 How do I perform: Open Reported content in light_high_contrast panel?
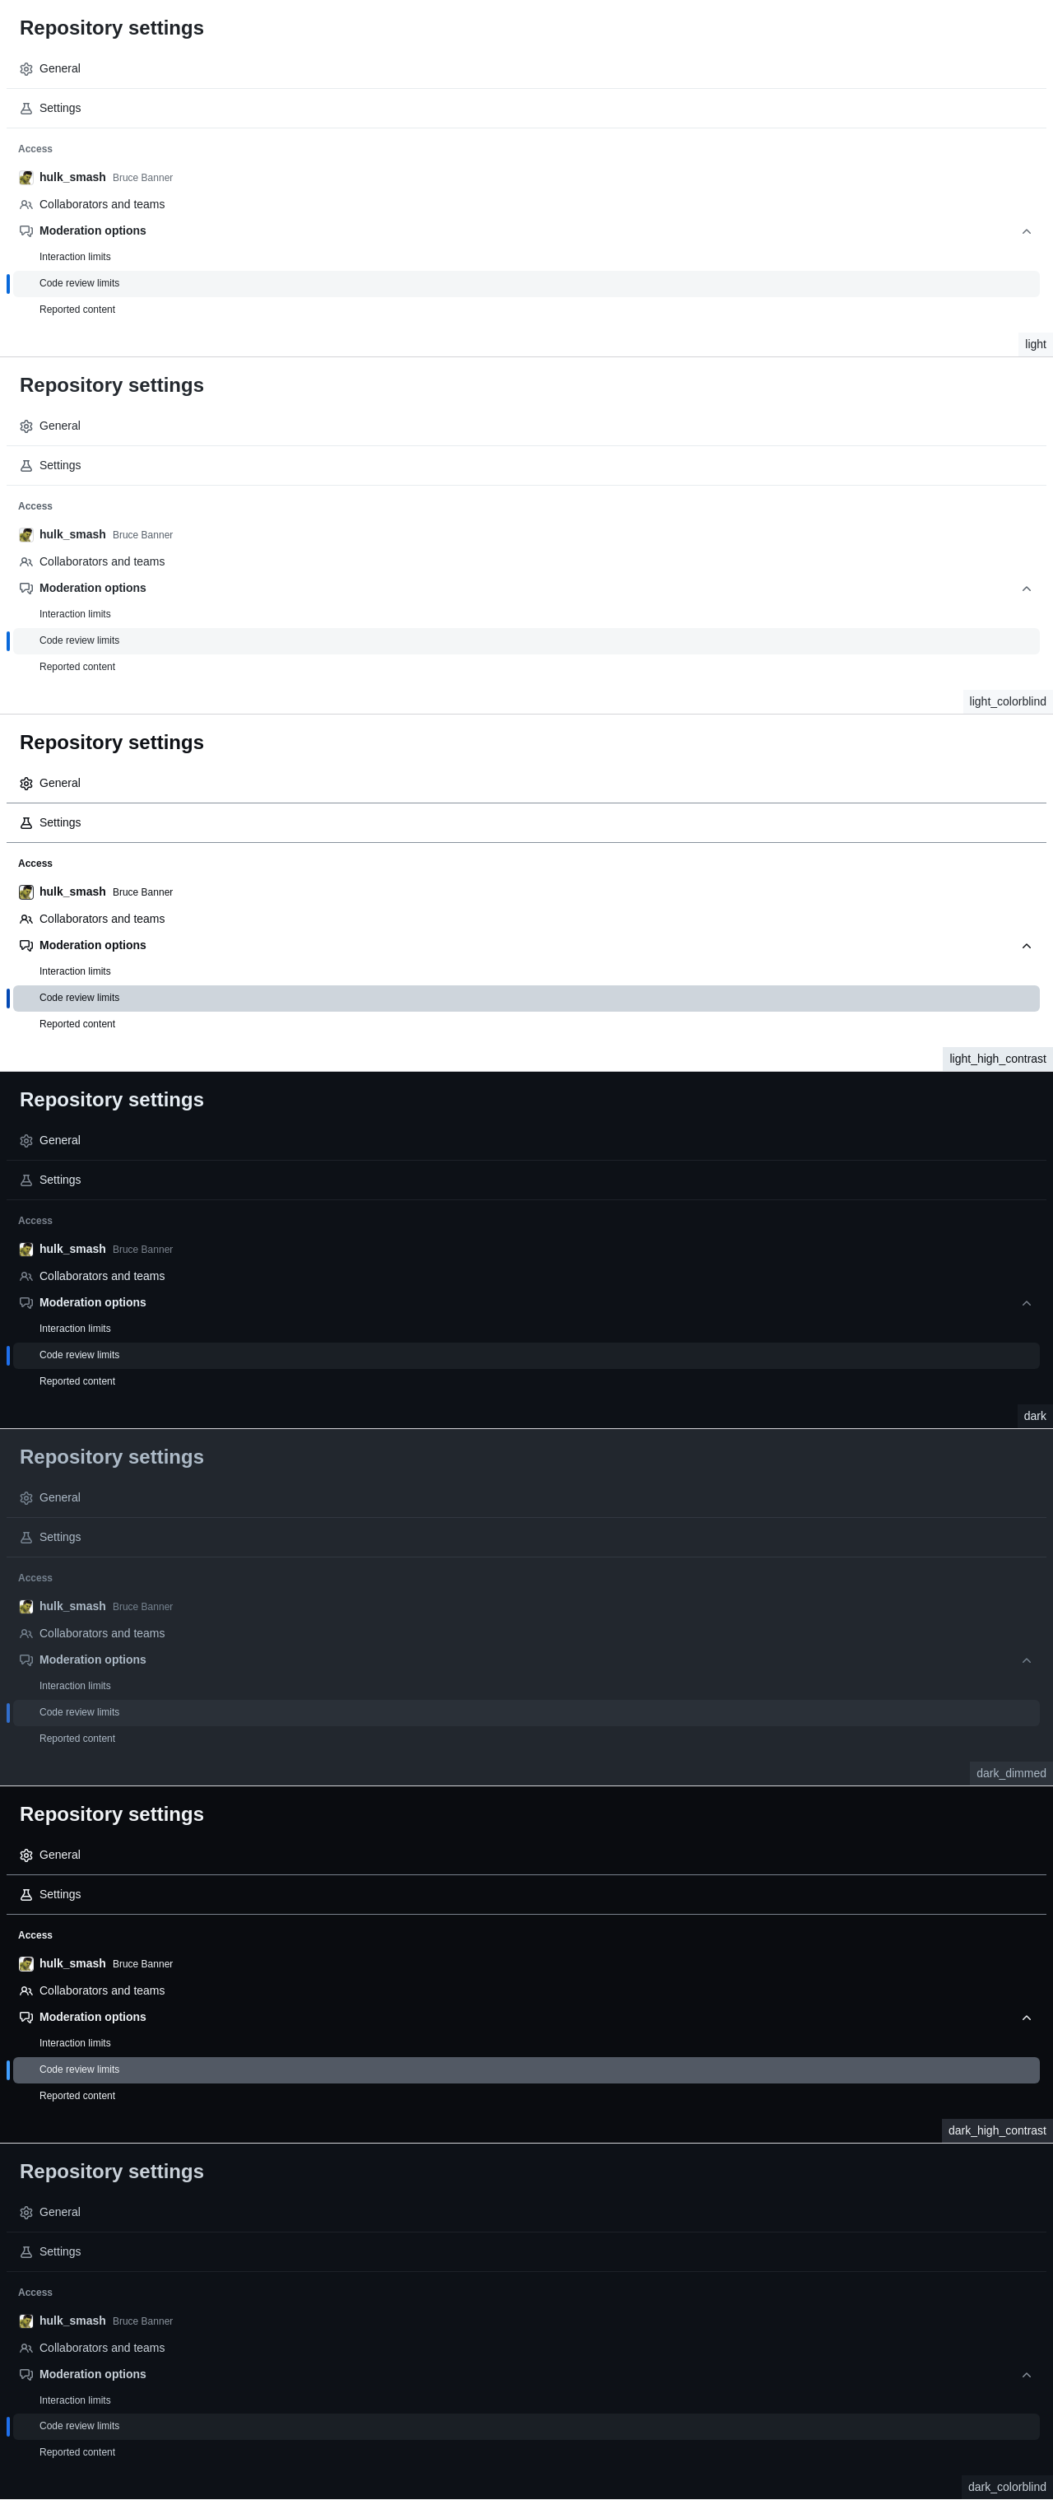pos(526,1024)
